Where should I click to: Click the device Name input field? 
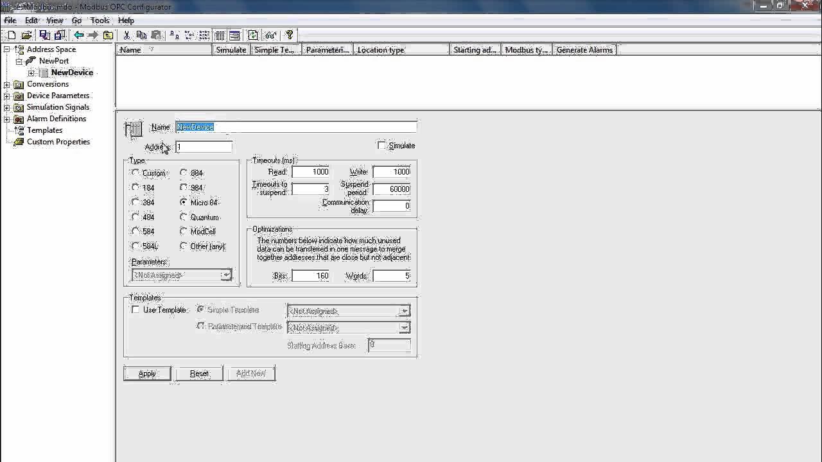296,127
